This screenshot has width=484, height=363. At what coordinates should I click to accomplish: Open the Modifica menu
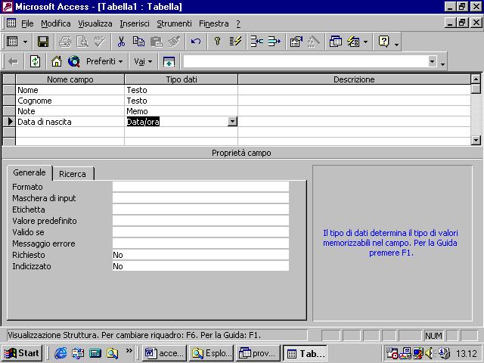(56, 23)
